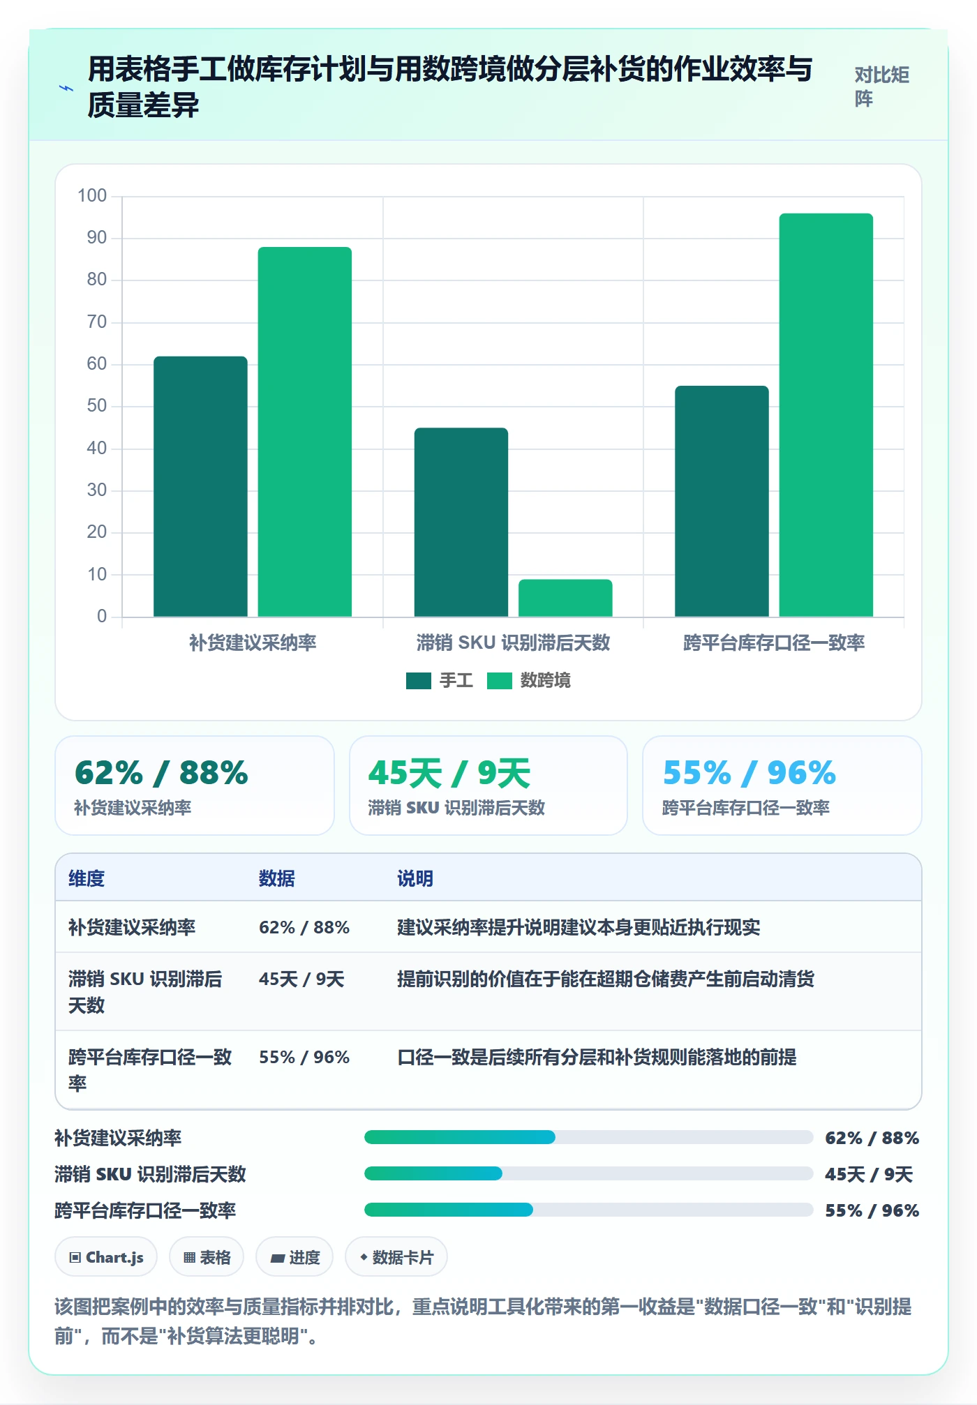Click table cell 45天 / 9天
This screenshot has height=1405, width=977.
point(301,979)
